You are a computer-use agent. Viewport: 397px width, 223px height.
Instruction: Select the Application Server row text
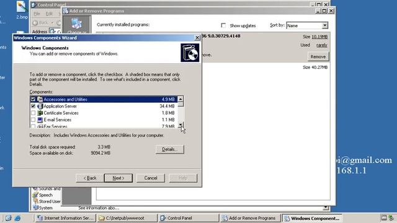(60, 106)
